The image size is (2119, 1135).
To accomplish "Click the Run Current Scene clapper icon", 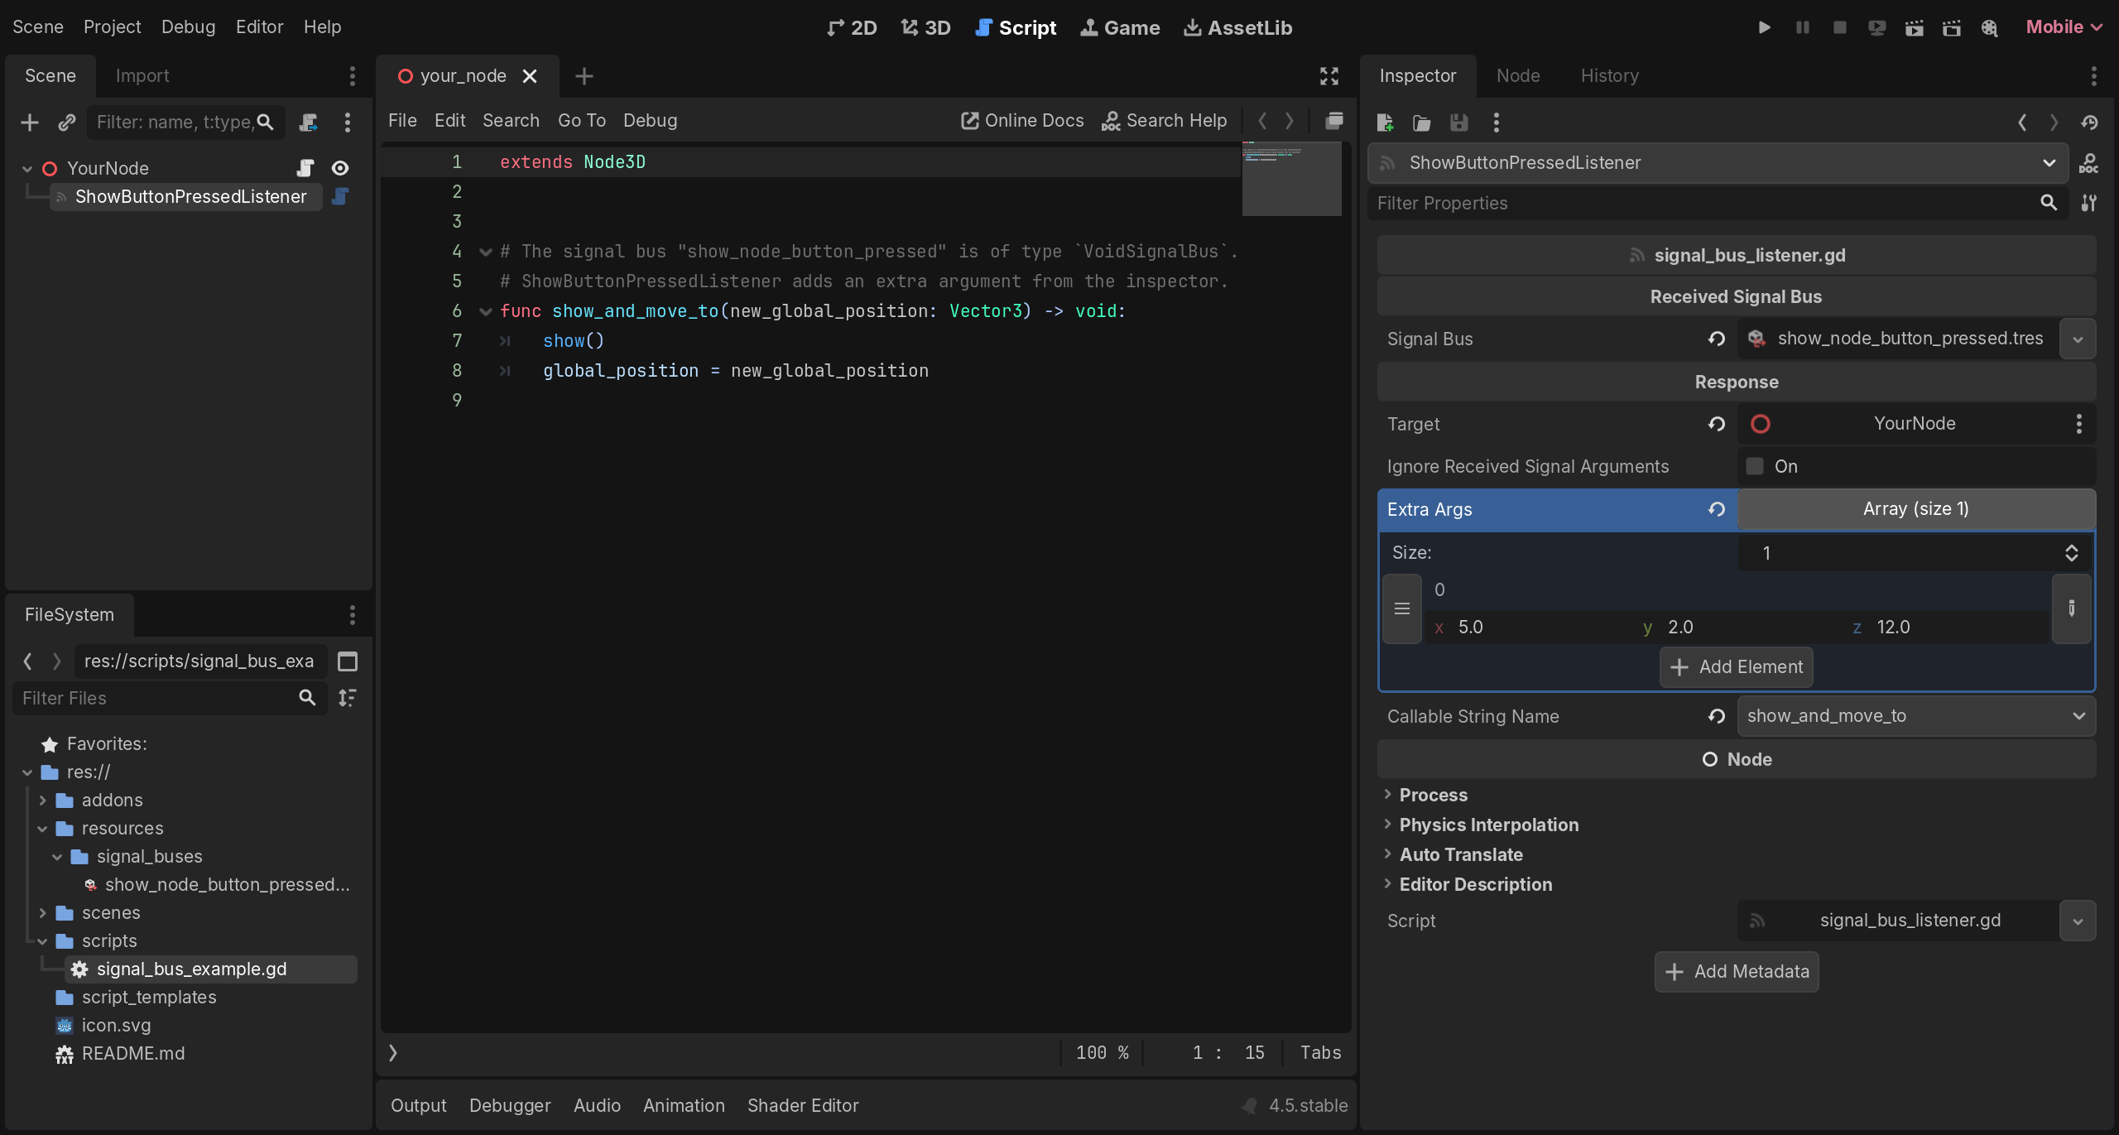I will (x=1914, y=27).
